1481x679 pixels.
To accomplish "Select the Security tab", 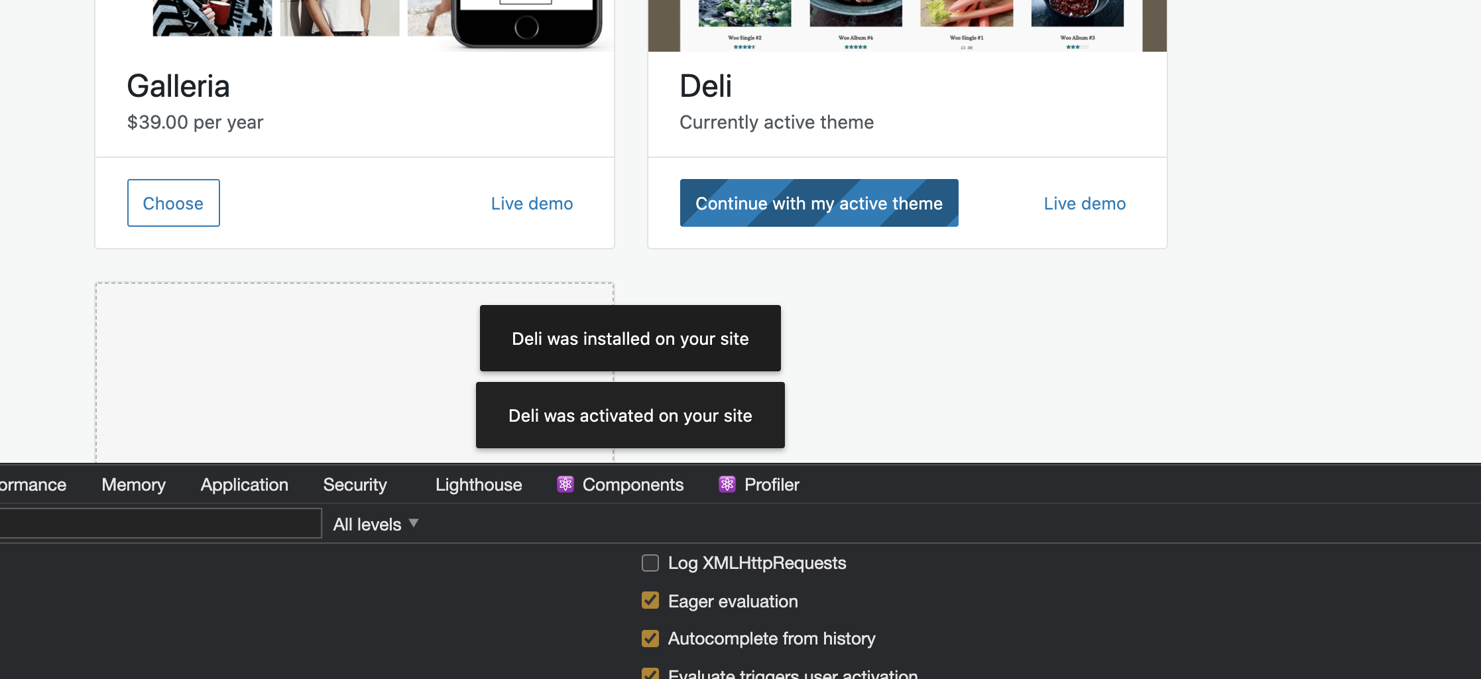I will (355, 484).
